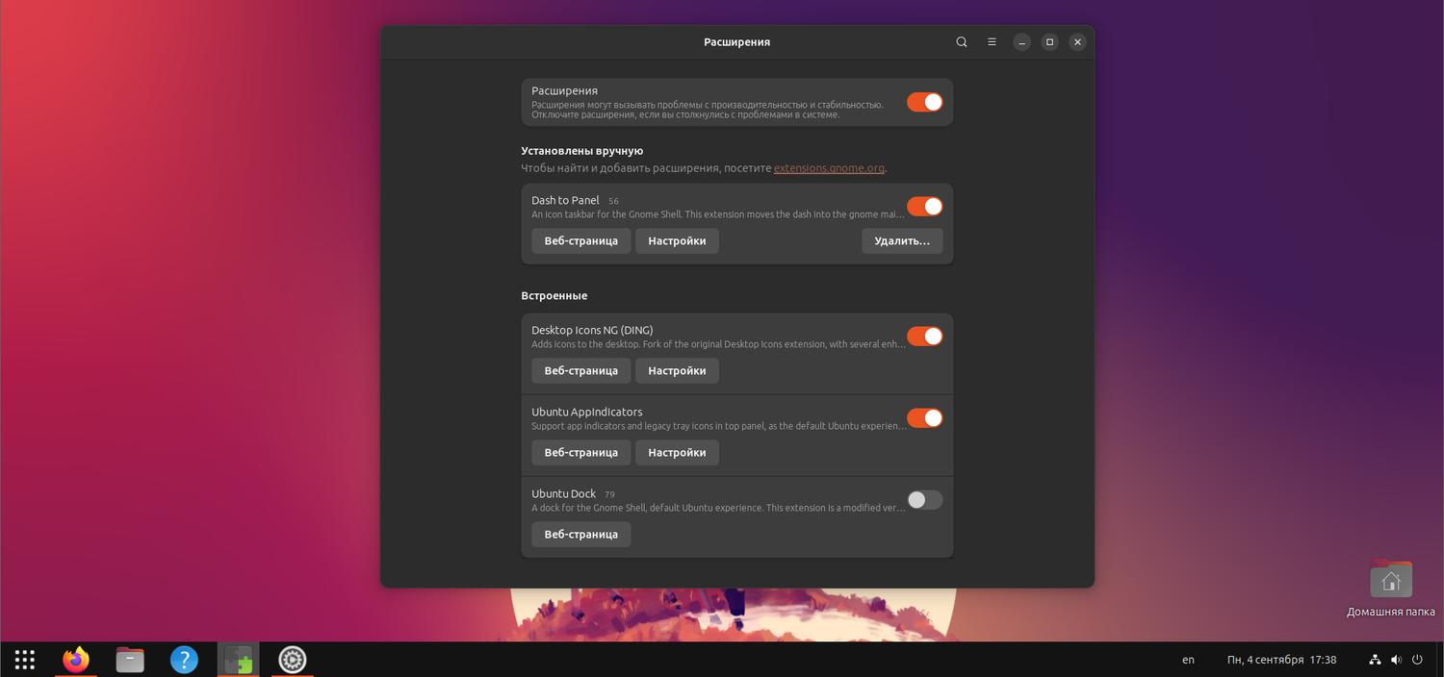Select the Extensions puzzle icon in the taskbar

[238, 660]
